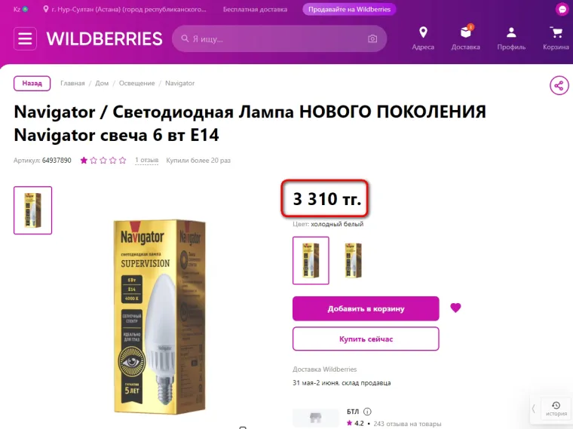The height and width of the screenshot is (429, 573).
Task: Open the история history panel
Action: click(556, 409)
